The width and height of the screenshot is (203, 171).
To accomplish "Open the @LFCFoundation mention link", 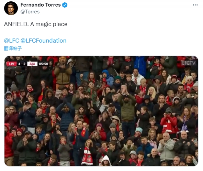I will coord(44,41).
